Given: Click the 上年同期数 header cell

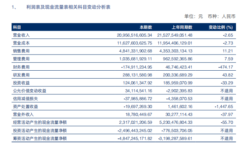Looking at the screenshot, I should (182, 27).
